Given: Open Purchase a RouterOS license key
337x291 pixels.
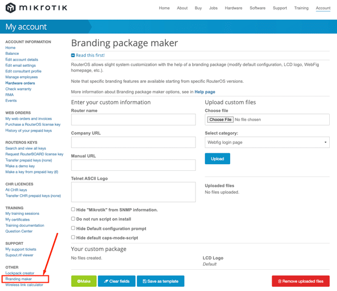Looking at the screenshot, I should point(33,124).
